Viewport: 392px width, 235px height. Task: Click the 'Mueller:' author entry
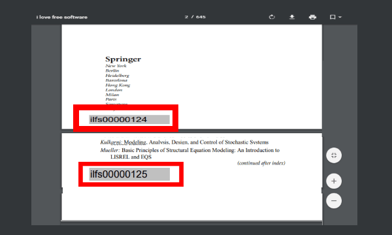tap(110, 150)
